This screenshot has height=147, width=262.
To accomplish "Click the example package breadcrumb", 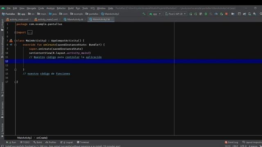I will tap(77, 14).
